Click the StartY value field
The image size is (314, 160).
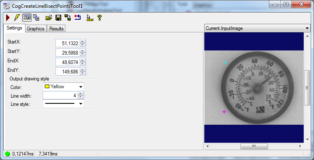click(x=68, y=53)
